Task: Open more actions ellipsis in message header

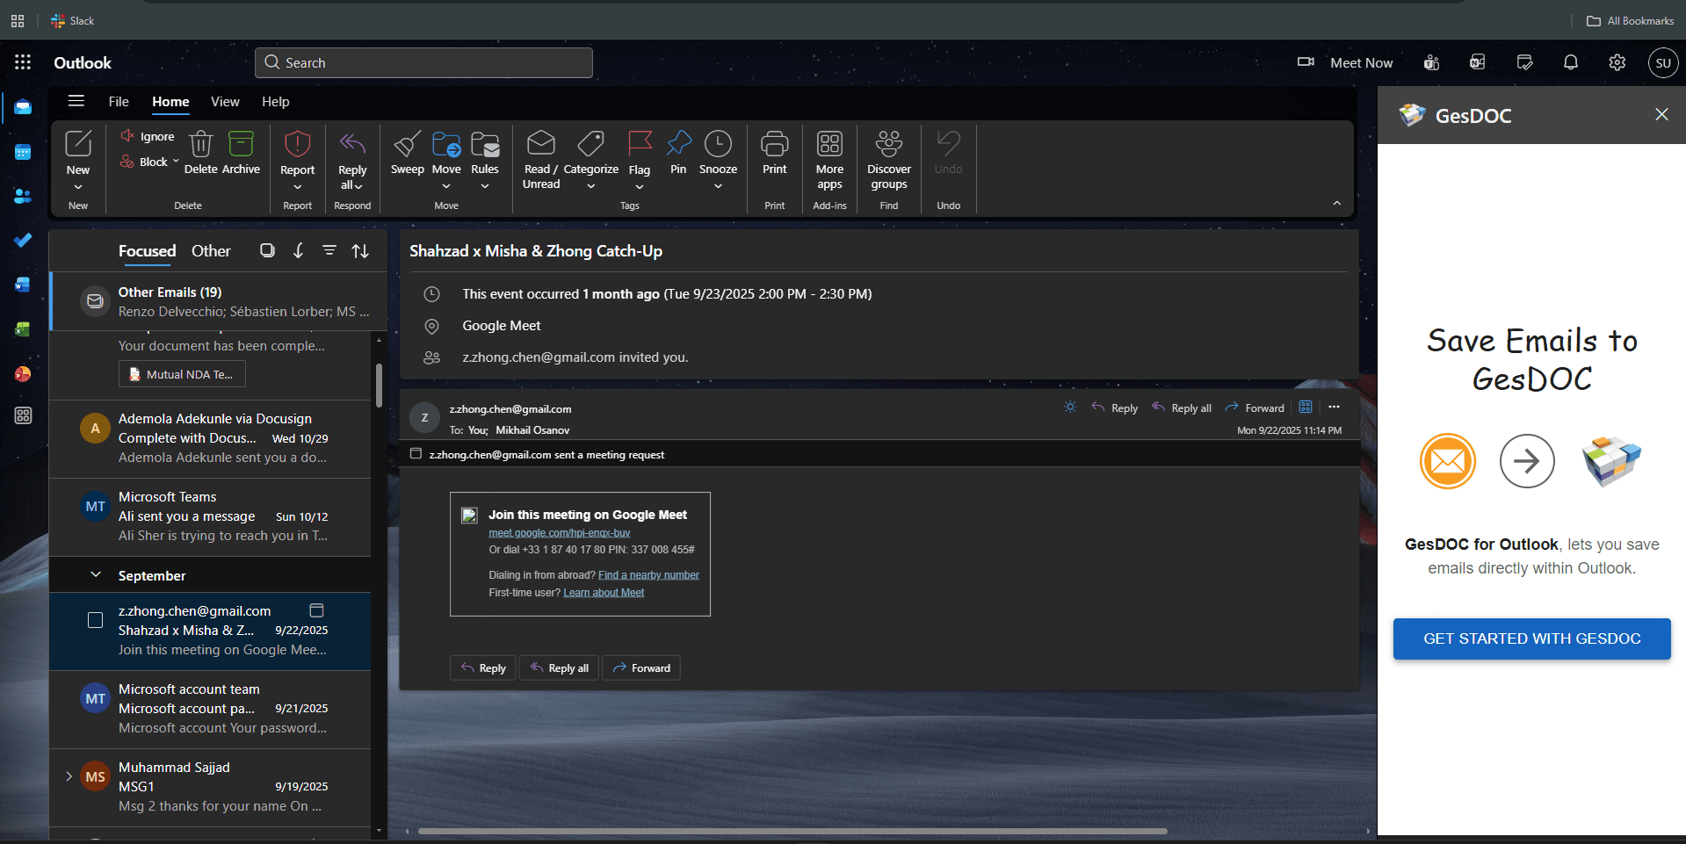Action: pos(1334,407)
